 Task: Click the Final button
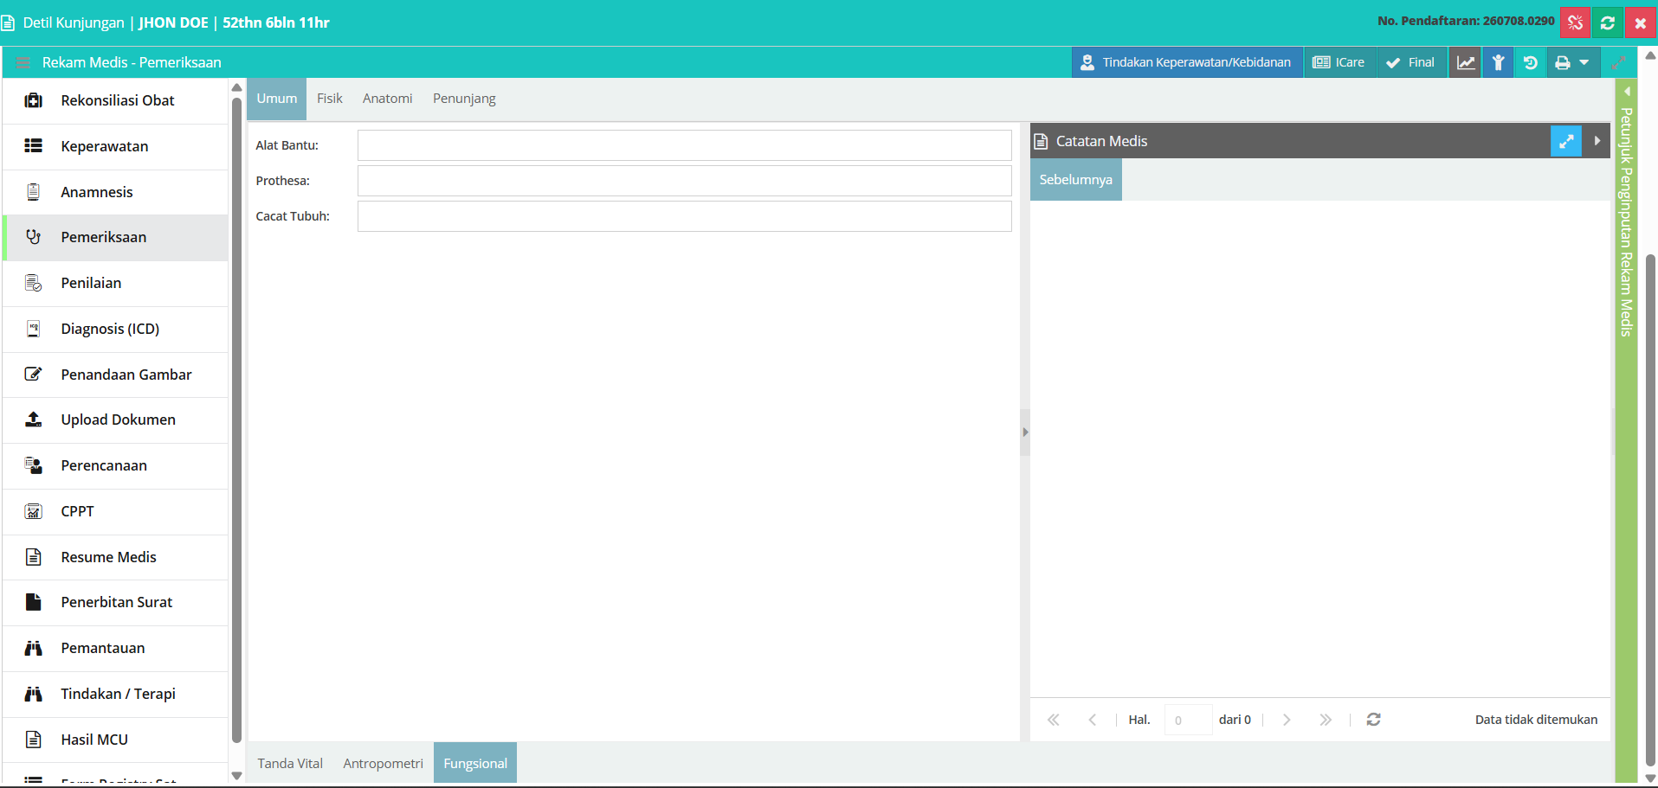(1411, 62)
